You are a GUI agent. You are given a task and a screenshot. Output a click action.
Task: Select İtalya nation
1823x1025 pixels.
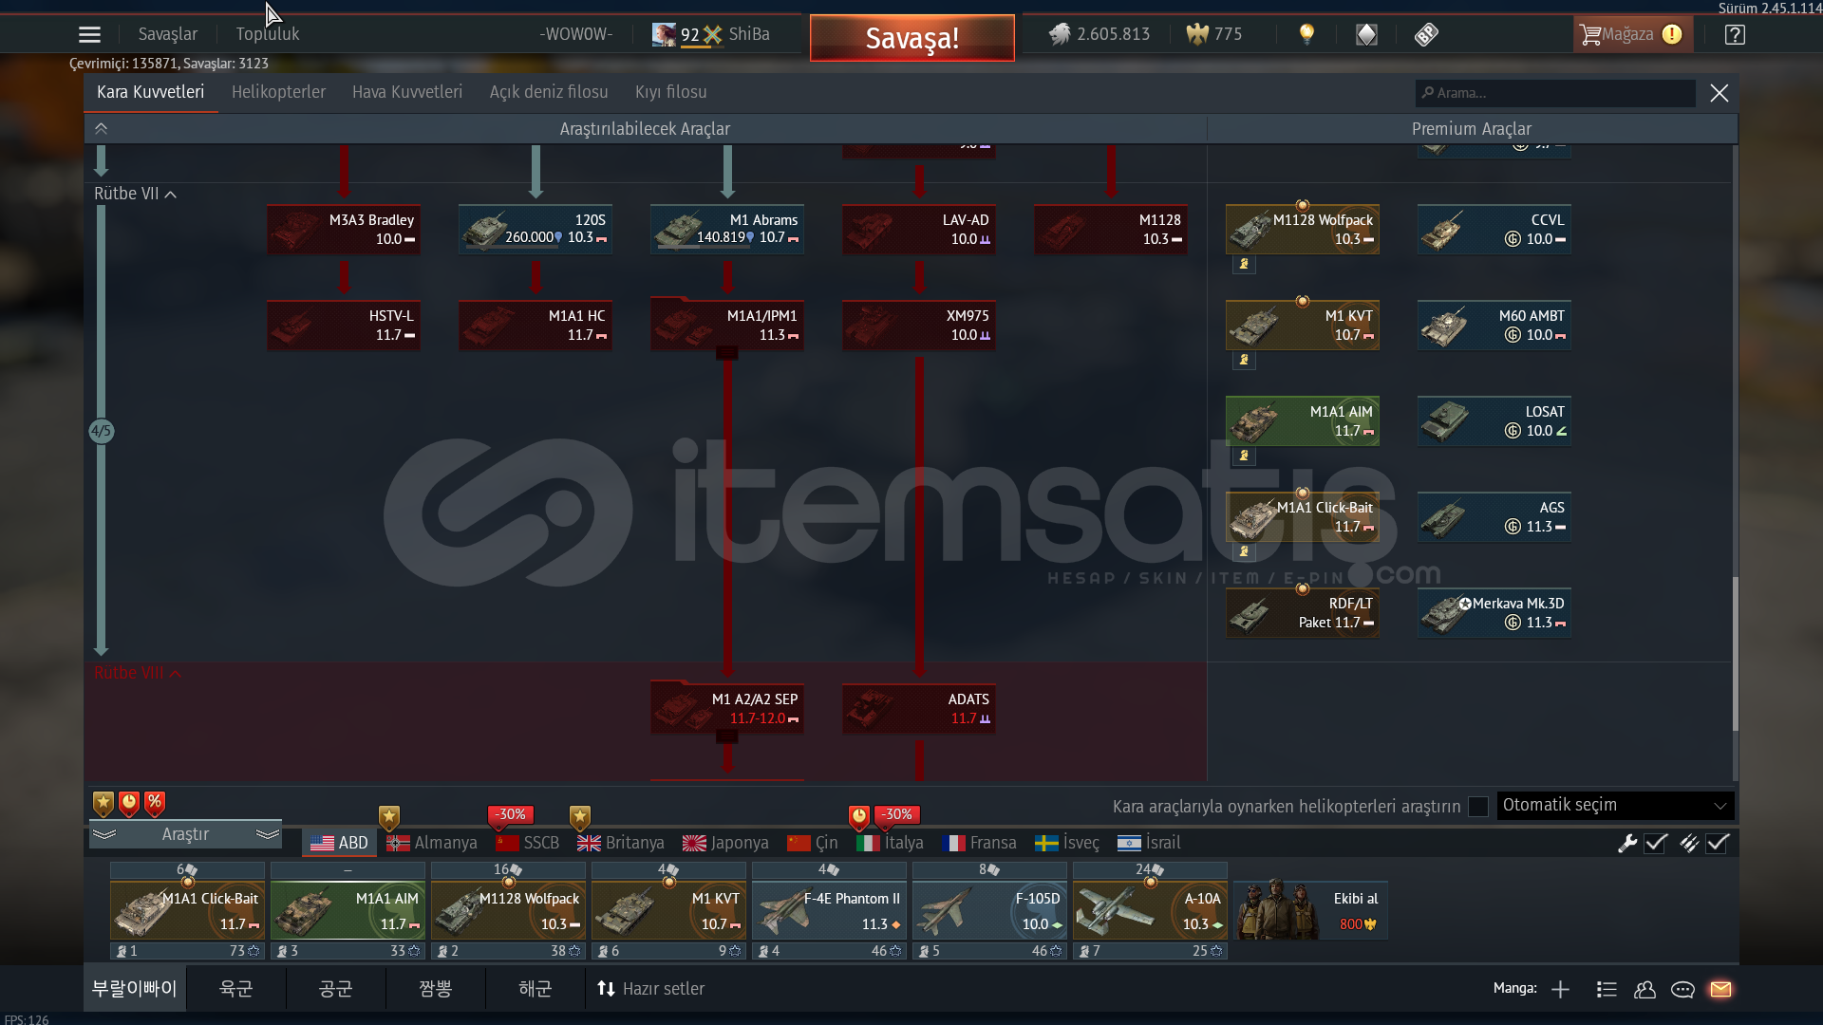pos(890,843)
